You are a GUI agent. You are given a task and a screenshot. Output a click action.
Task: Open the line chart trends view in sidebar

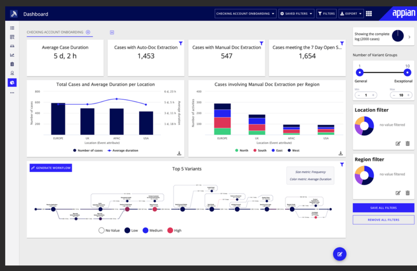point(12,55)
